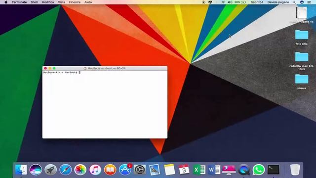Open System Preferences gear icon
The height and width of the screenshot is (178, 316).
pos(140,170)
